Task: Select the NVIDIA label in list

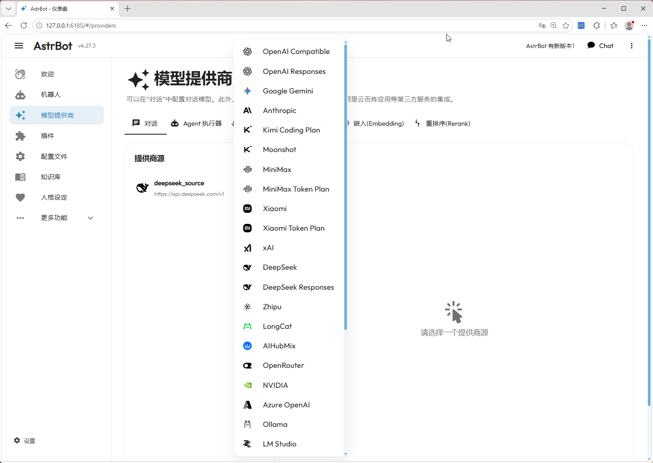Action: (x=275, y=385)
